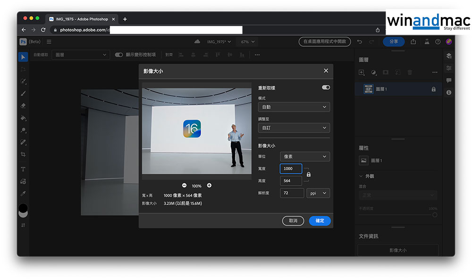
Task: Toggle the lock on 圖層 1 layer
Action: 433,89
